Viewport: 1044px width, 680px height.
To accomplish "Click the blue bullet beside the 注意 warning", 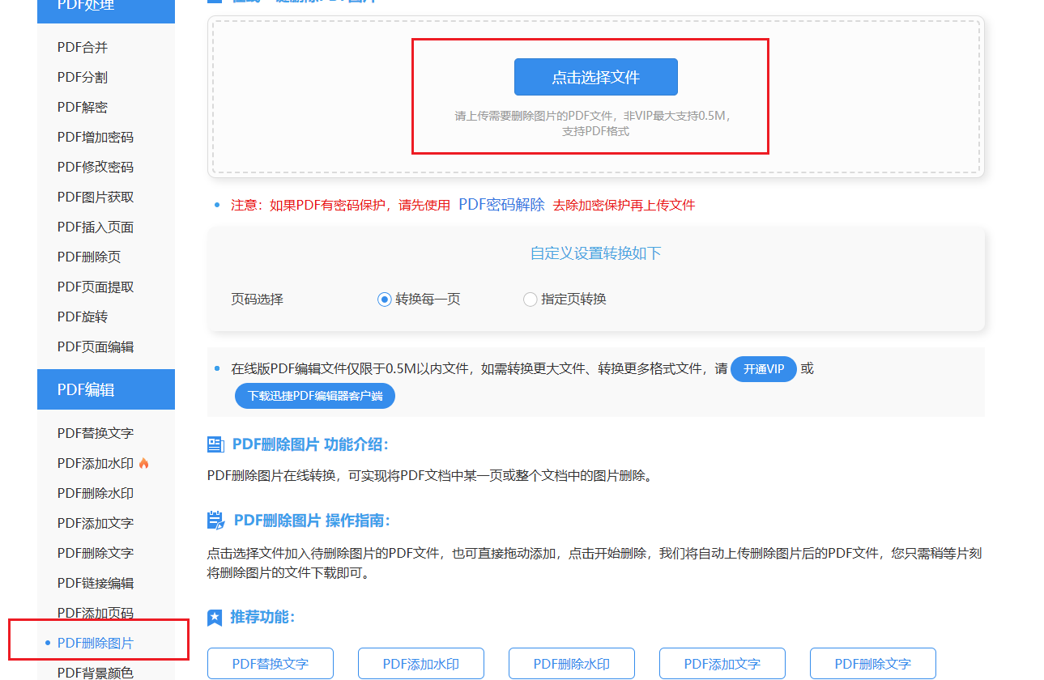I will [214, 204].
